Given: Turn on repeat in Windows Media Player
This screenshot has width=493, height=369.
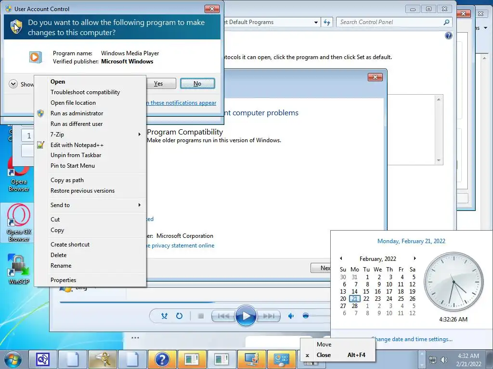Looking at the screenshot, I should [x=179, y=316].
